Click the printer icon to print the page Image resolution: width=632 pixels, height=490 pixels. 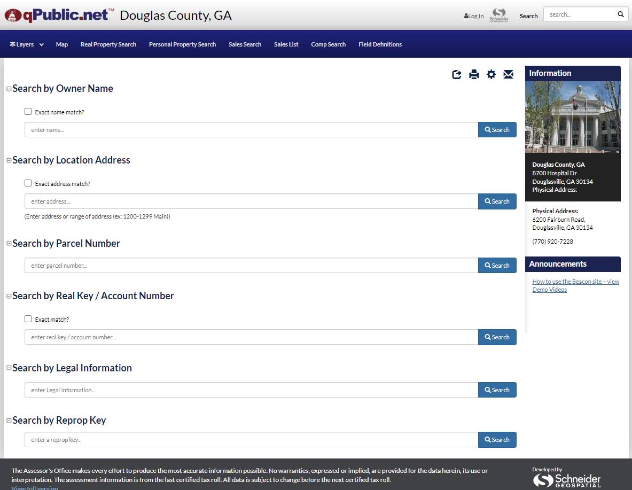coord(474,74)
